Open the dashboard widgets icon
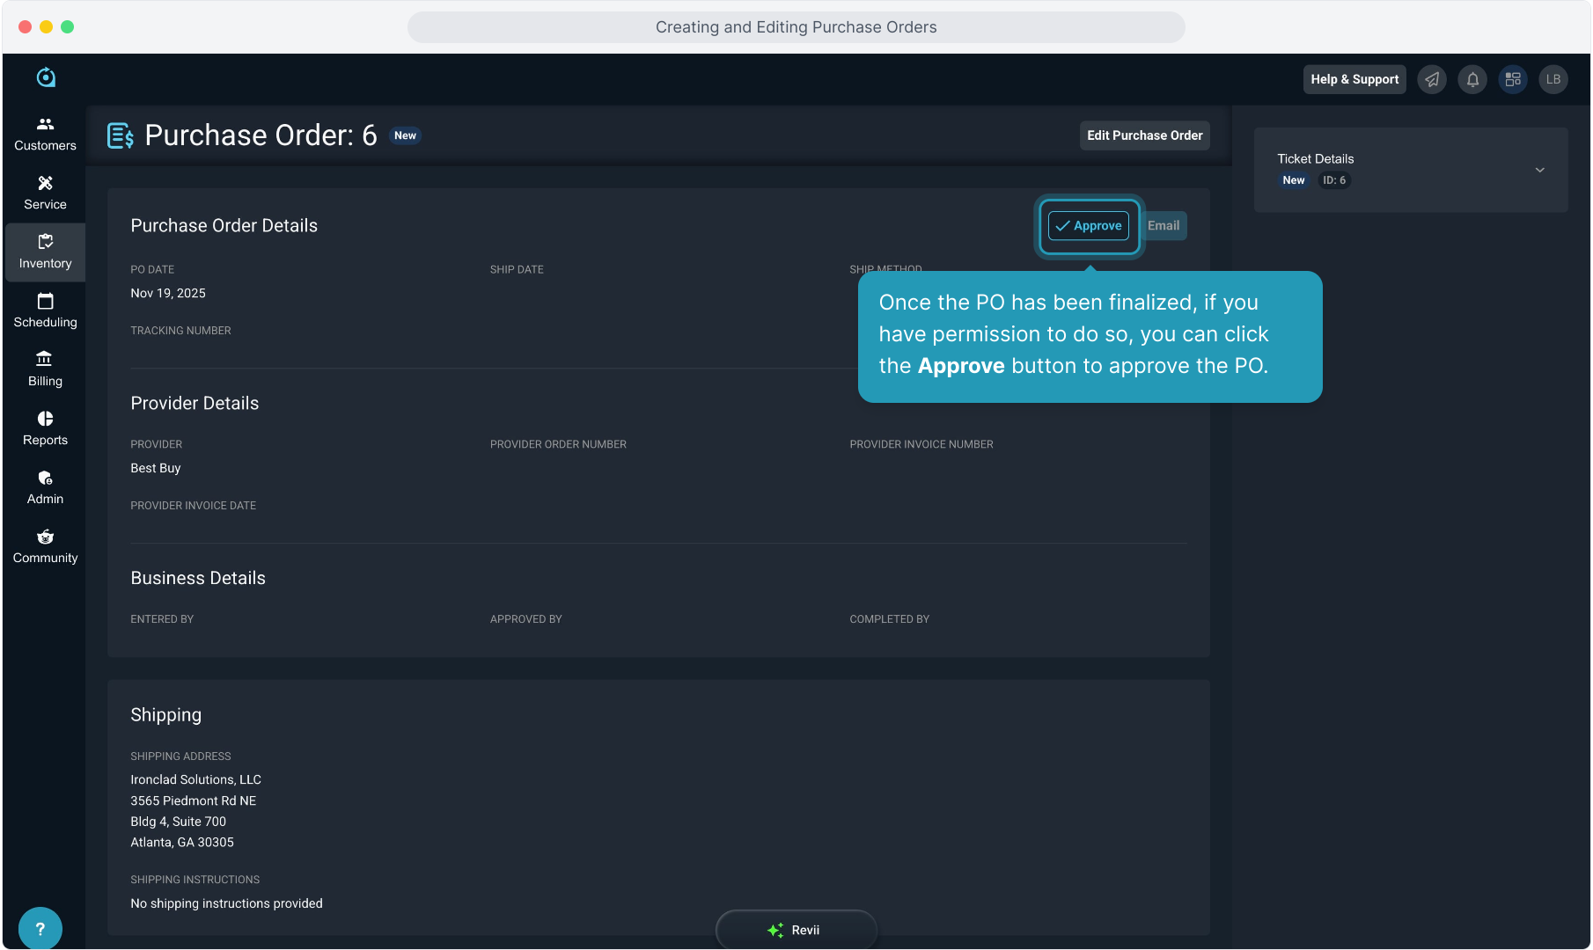 coord(1513,79)
